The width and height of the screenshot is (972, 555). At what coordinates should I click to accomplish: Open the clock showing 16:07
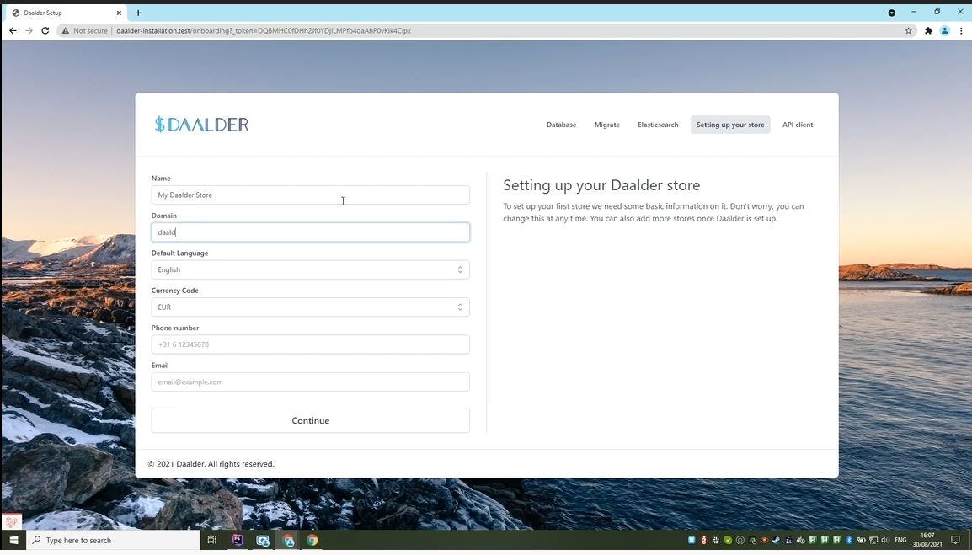coord(927,540)
